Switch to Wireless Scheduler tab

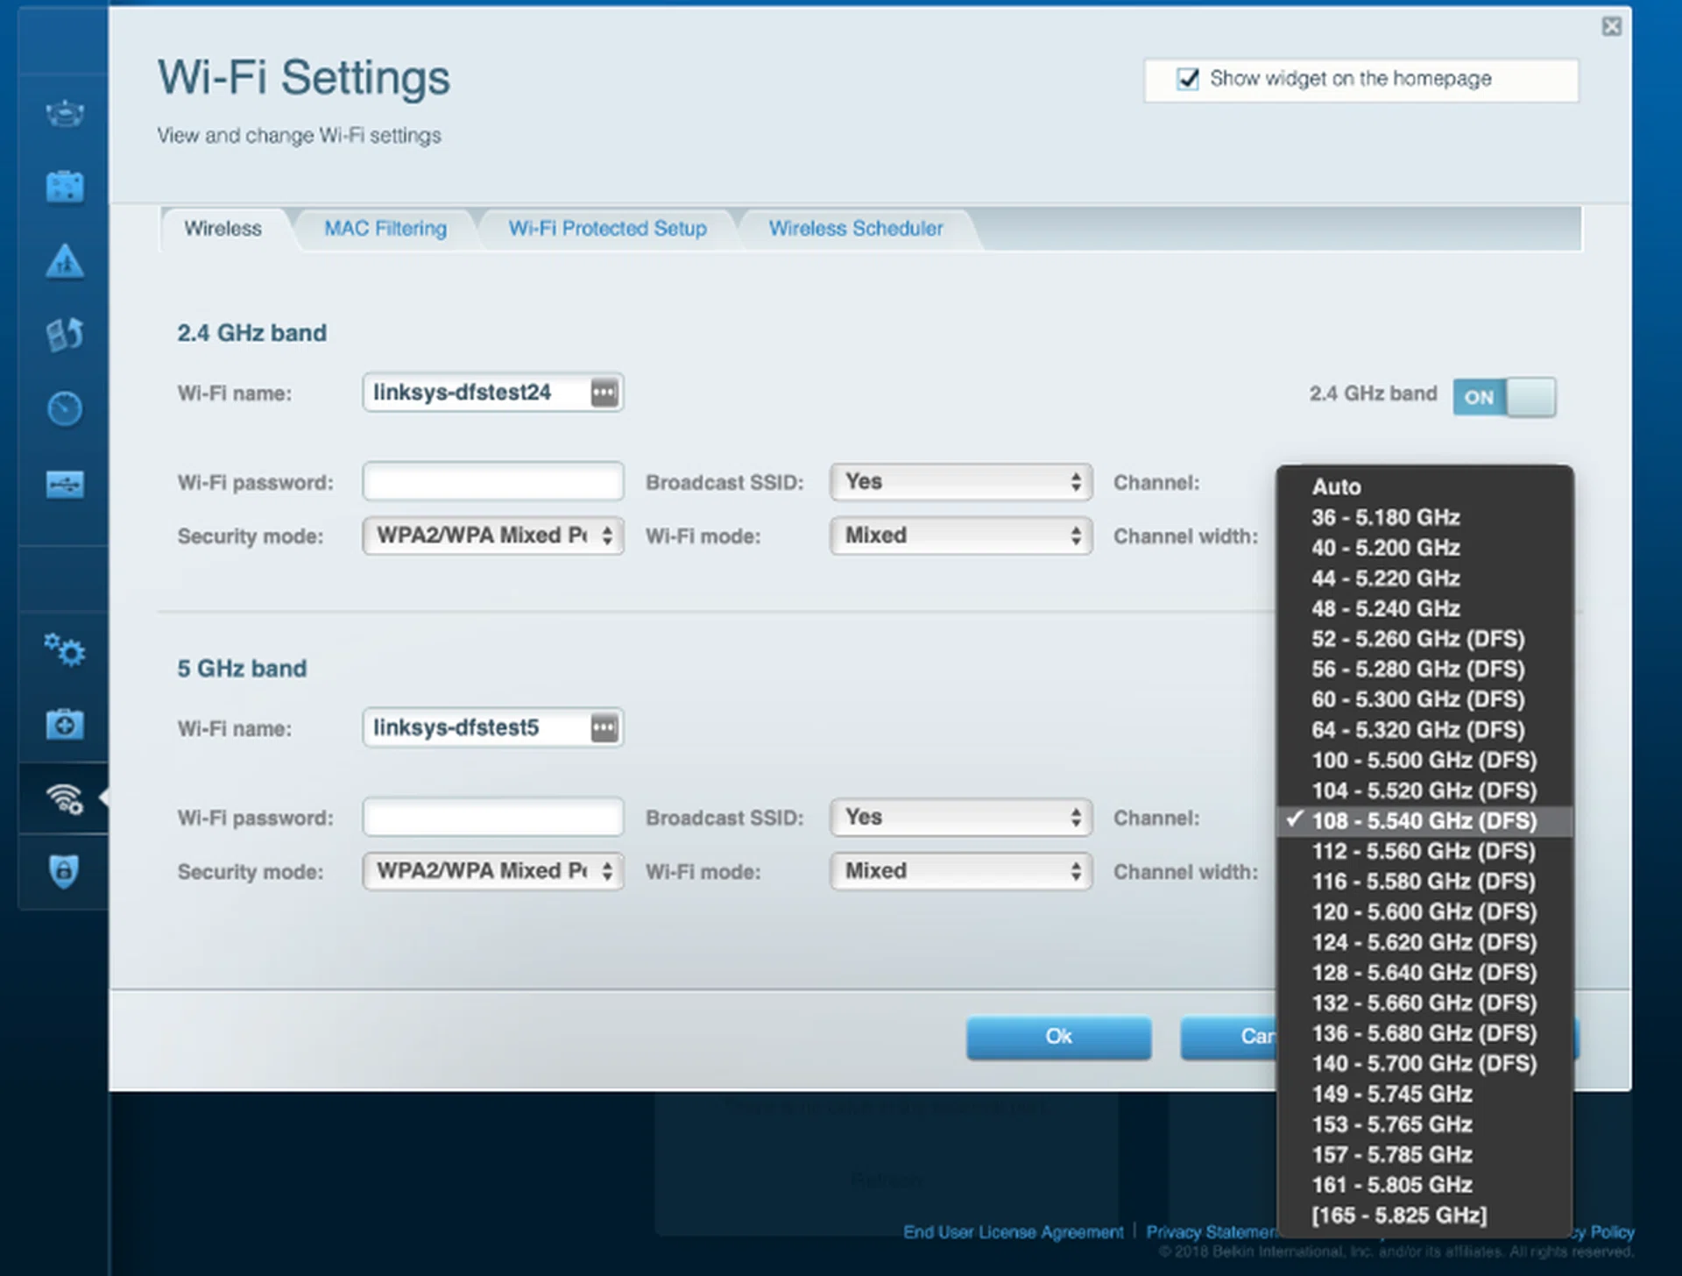click(x=855, y=229)
